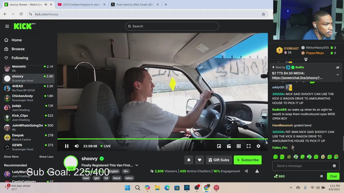The width and height of the screenshot is (344, 193).
Task: Open ChickenAndy channel in sidebar
Action: click(29, 98)
